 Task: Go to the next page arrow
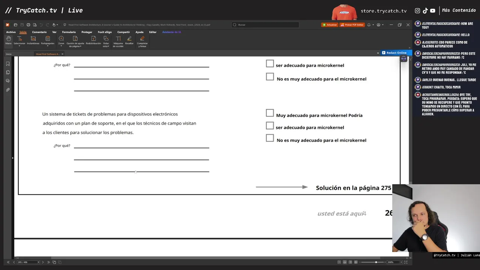43,262
